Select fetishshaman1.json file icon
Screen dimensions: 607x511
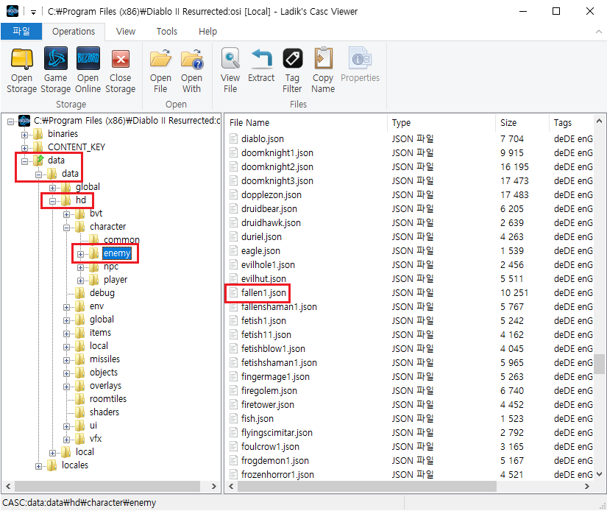(x=233, y=362)
